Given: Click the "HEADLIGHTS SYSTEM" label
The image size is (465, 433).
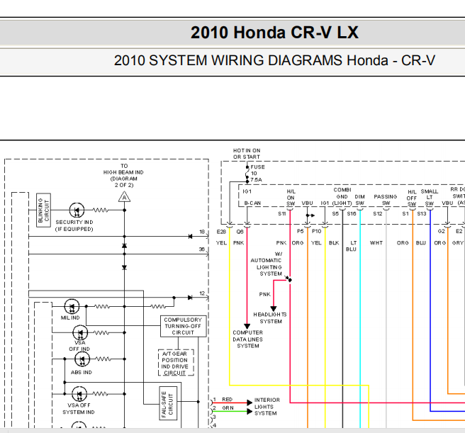Looking at the screenshot, I should [x=270, y=318].
